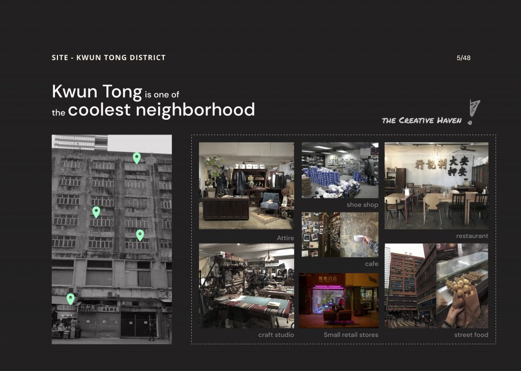Open the neon-lit small retail store photo

tap(338, 300)
